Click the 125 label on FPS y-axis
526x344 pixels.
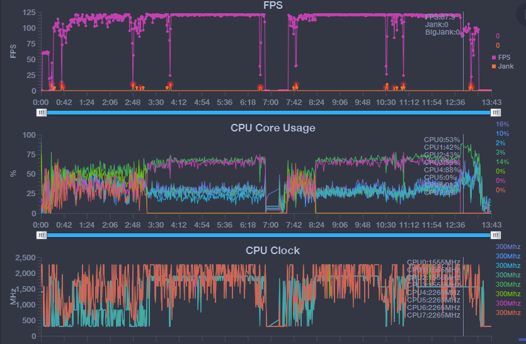point(29,13)
